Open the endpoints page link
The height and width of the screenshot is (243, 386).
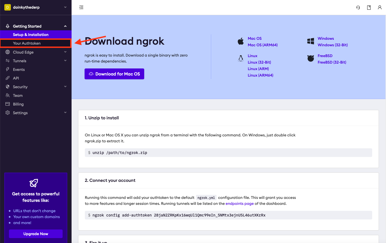click(240, 203)
